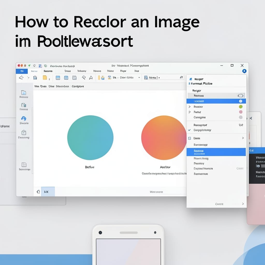The image size is (265, 265).
Task: Open the last ribbon tab labeled Not
Action: click(137, 71)
